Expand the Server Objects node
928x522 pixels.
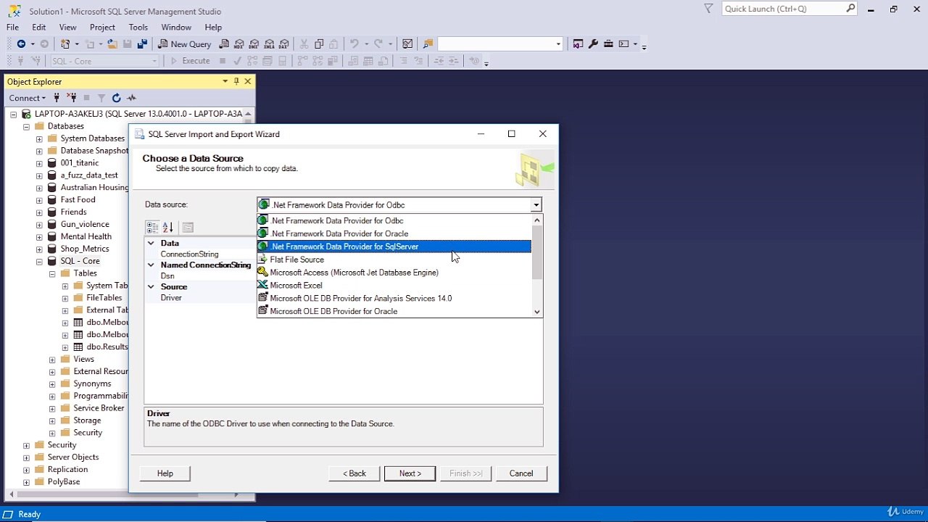[26, 457]
